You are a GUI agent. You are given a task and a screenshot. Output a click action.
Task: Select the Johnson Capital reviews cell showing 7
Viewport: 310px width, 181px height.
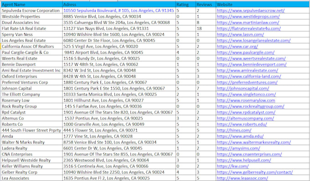206,88
